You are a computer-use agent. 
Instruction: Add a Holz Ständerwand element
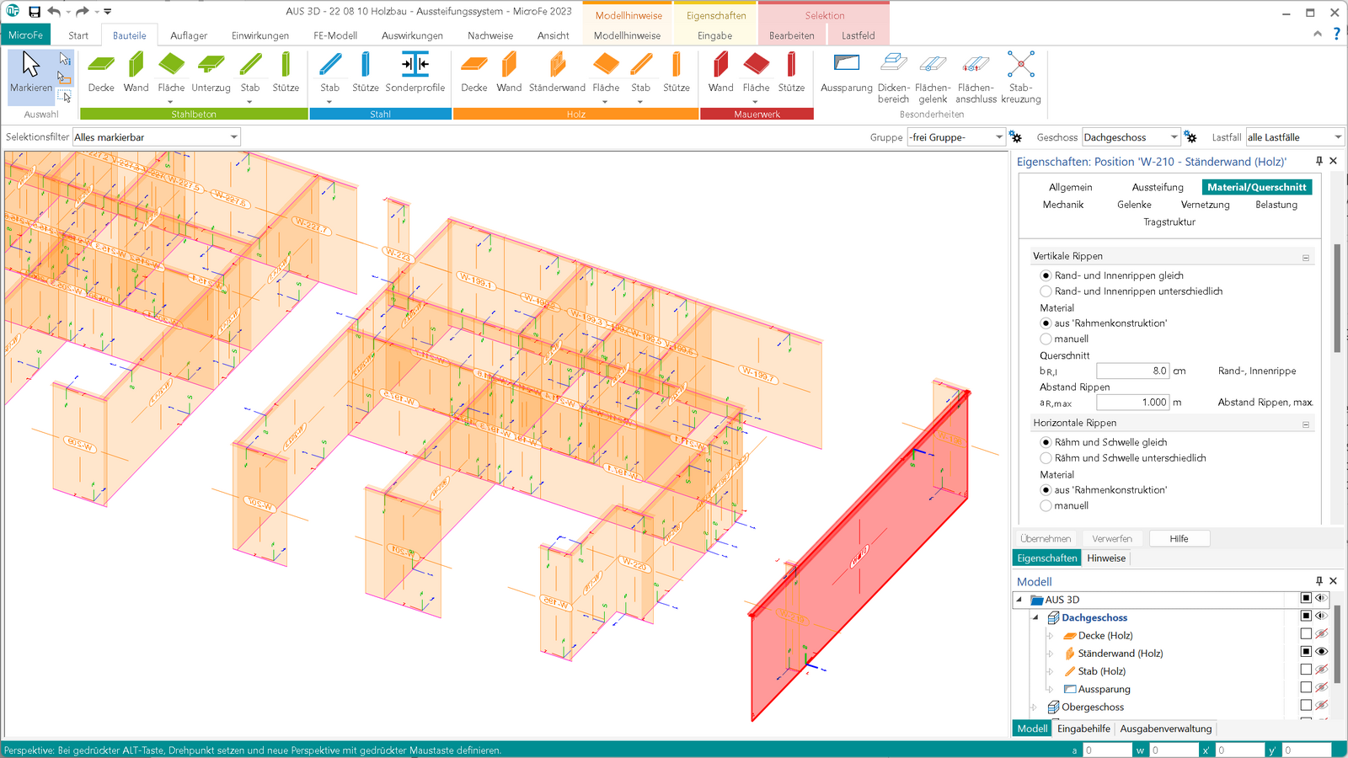(x=557, y=72)
